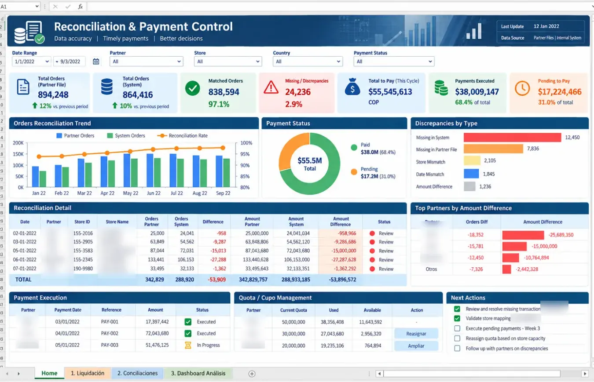Click the In Progress hourglass icon for PAY-003

coord(188,345)
